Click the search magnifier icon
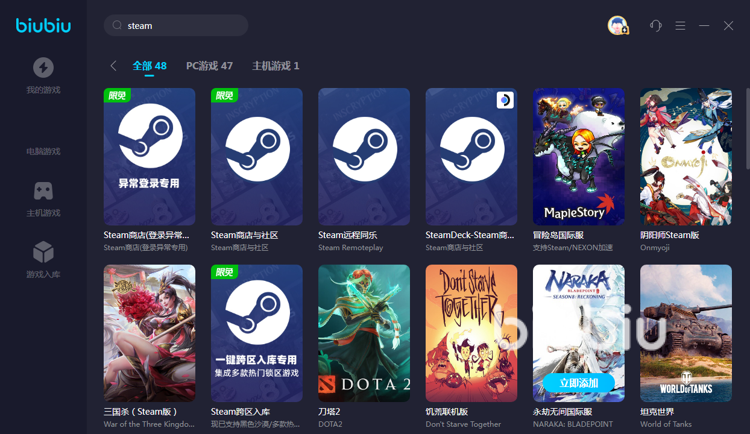The width and height of the screenshot is (750, 434). tap(118, 25)
